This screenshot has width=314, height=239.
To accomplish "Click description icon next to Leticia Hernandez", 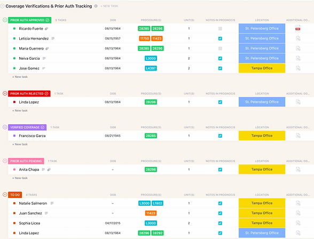I will point(53,38).
